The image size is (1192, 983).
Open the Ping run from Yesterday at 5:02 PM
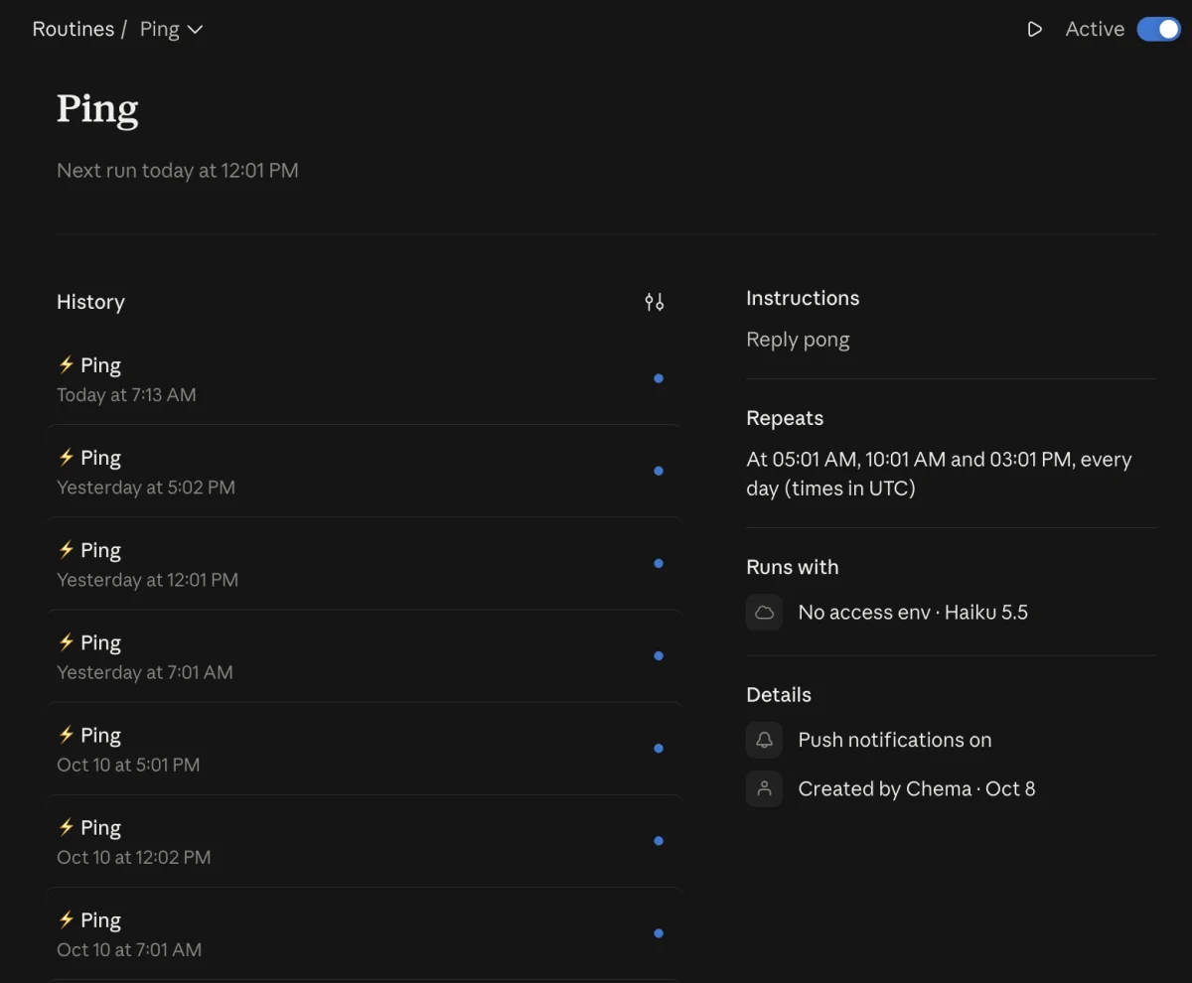365,472
